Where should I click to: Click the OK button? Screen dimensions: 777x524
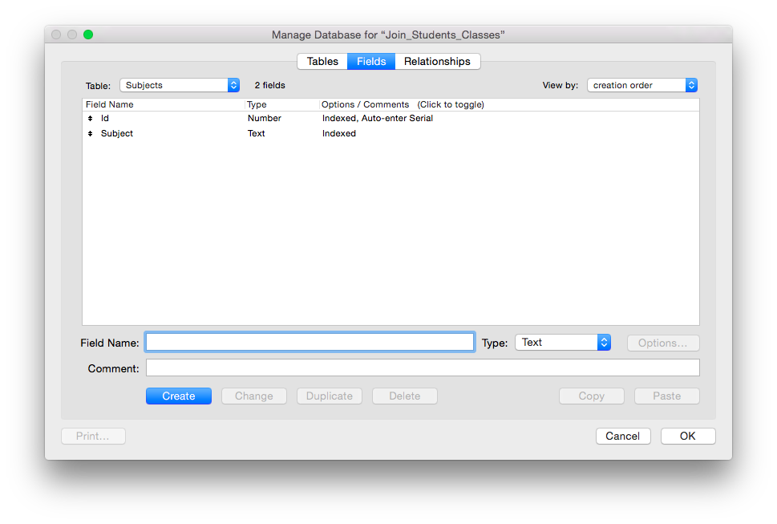pos(688,437)
